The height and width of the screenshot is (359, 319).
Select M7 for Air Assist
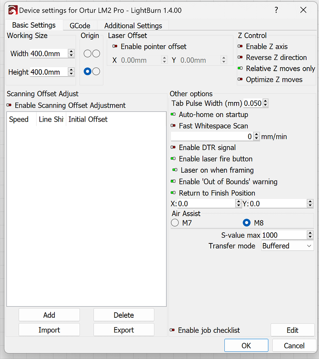tap(175, 223)
